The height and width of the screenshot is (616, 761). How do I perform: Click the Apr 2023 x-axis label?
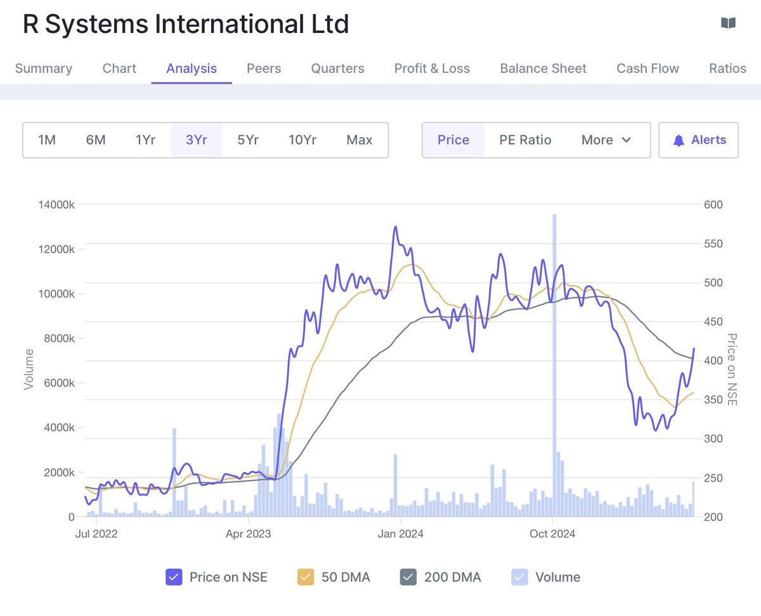[248, 534]
